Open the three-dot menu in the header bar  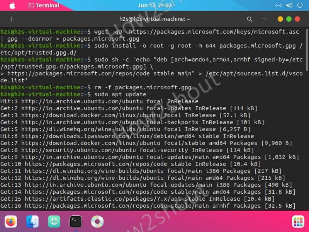(x=264, y=19)
